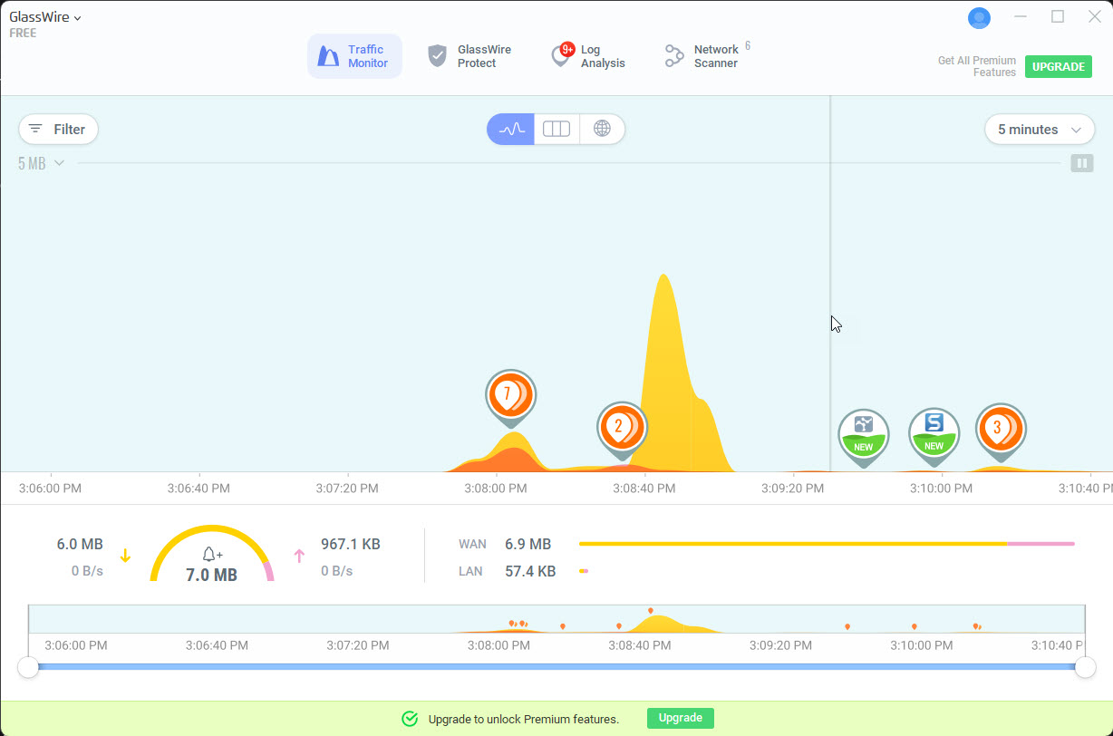Open the Log Analysis tab
Screen dimensions: 1113x736
coord(589,56)
